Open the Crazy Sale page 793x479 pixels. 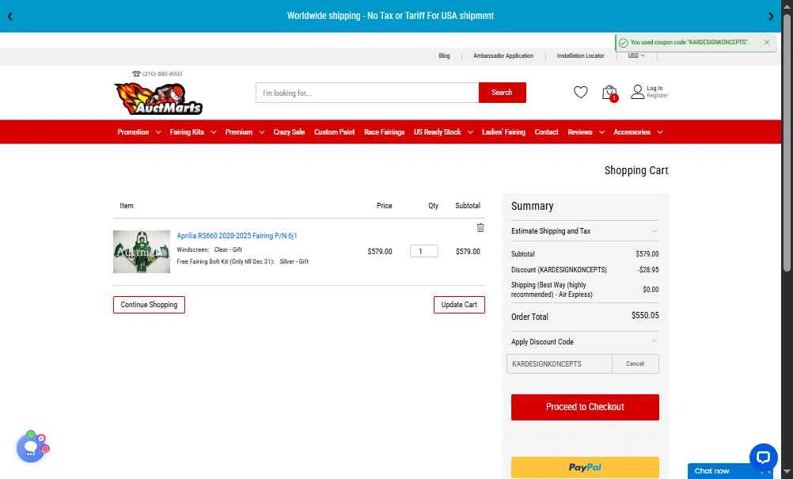point(289,132)
